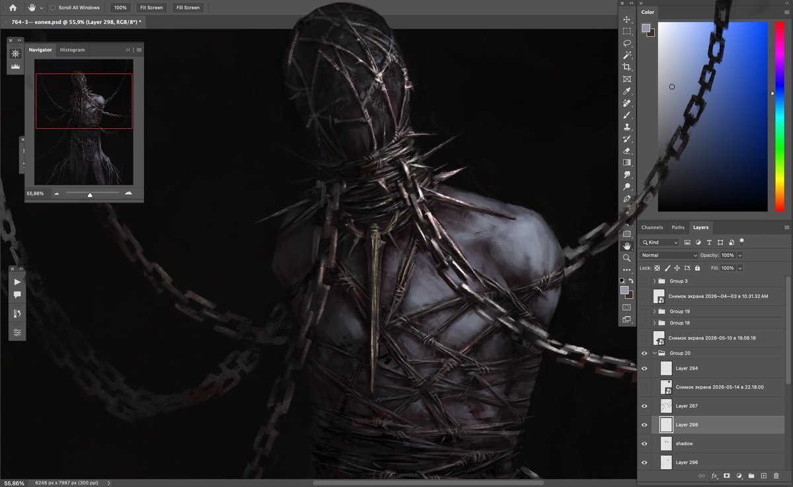Open the Color panel menu
Viewport: 793px width, 487px height.
(x=786, y=12)
